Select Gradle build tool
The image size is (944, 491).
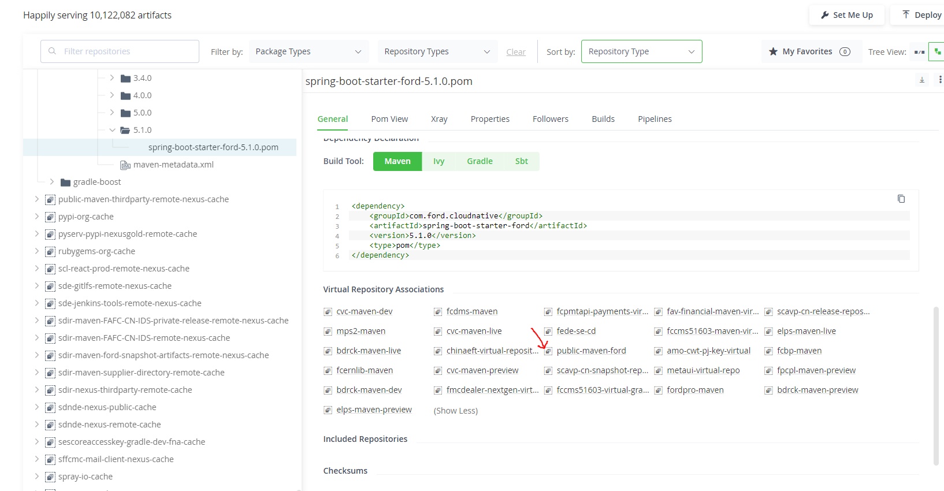click(480, 161)
